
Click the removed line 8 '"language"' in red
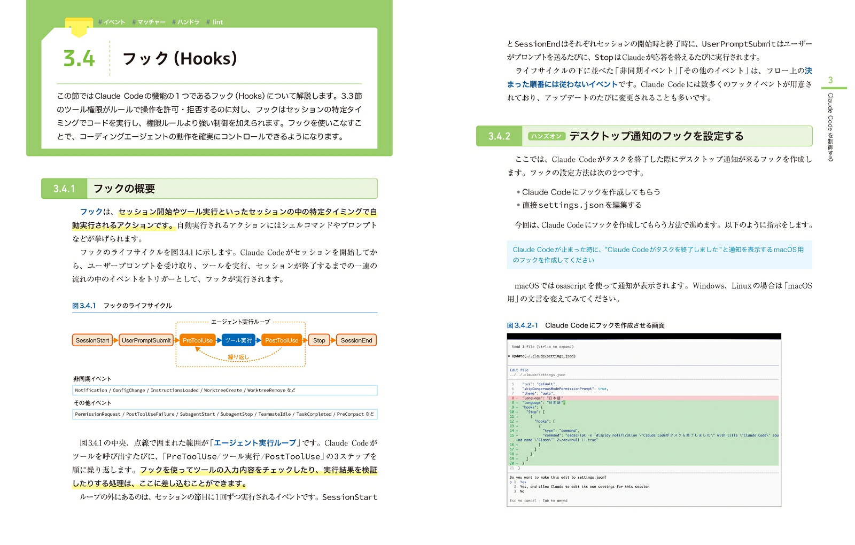[x=643, y=398]
